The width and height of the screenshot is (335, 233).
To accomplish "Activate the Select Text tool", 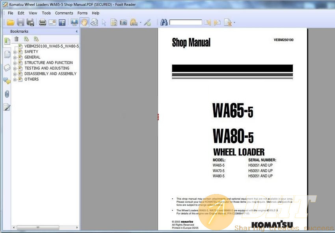I will tap(114, 22).
